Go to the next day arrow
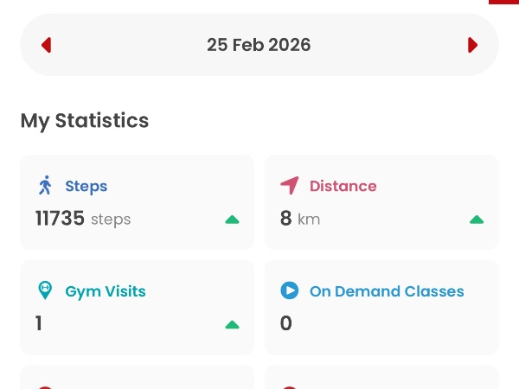Viewport: 519px width, 389px height. tap(472, 45)
